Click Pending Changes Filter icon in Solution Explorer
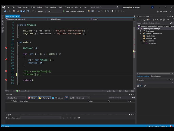Screen dimensions: 174x131 [x=153, y=20]
